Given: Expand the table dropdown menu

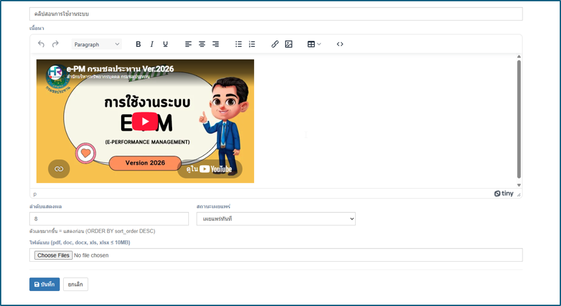Looking at the screenshot, I should pos(314,44).
